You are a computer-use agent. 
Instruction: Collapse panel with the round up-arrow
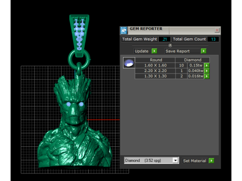point(170,45)
